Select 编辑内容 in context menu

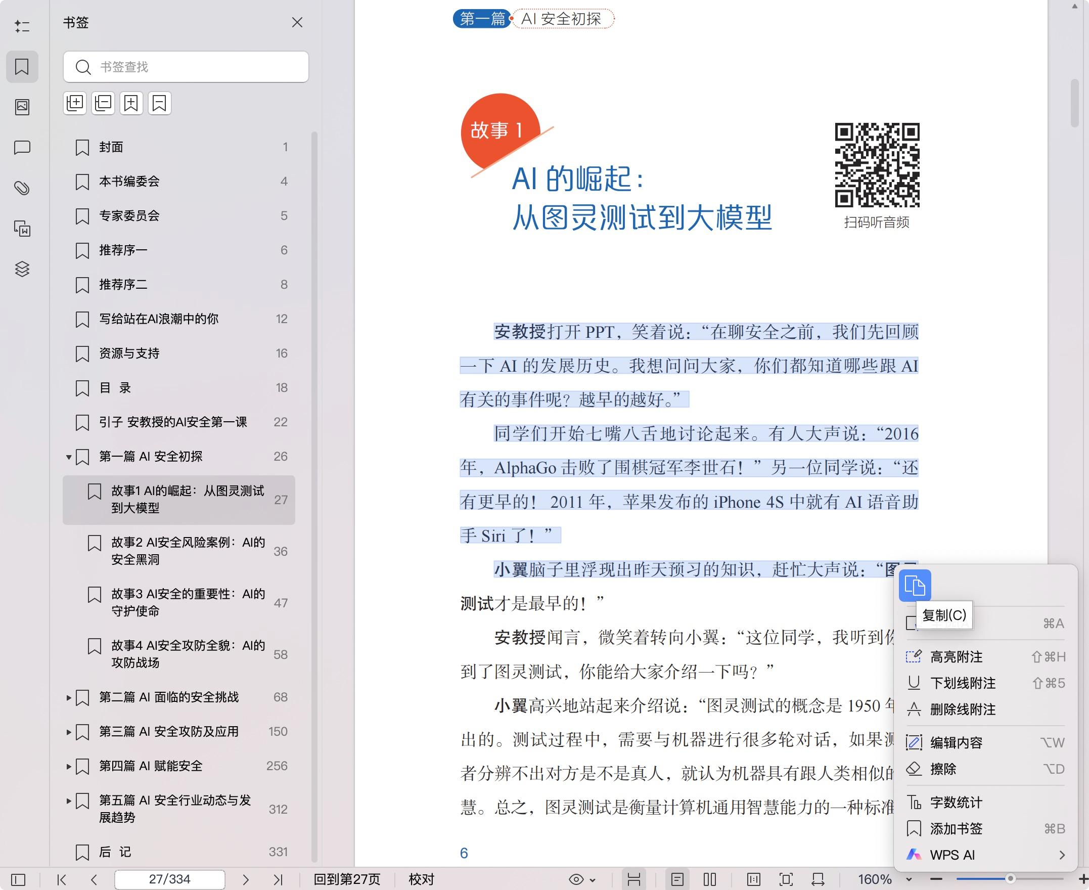985,742
